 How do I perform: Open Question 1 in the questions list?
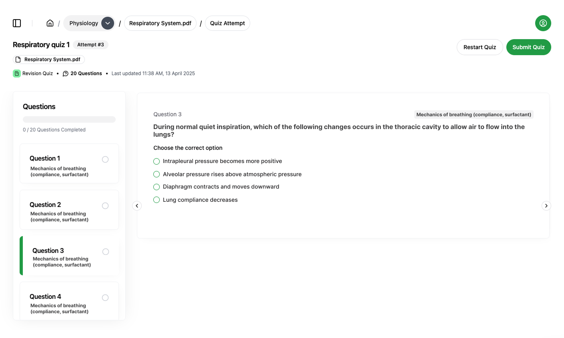[69, 163]
